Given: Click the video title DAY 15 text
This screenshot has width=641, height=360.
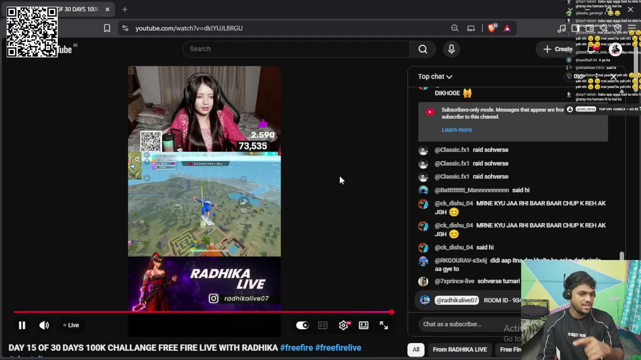Looking at the screenshot, I should [x=143, y=348].
